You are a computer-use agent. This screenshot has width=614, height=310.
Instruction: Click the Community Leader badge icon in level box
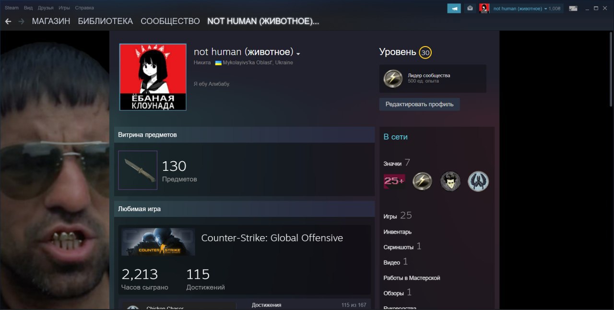[393, 79]
